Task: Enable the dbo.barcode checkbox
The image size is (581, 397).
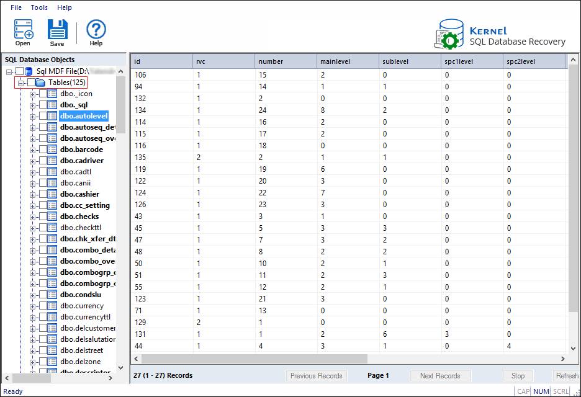Action: coord(43,149)
